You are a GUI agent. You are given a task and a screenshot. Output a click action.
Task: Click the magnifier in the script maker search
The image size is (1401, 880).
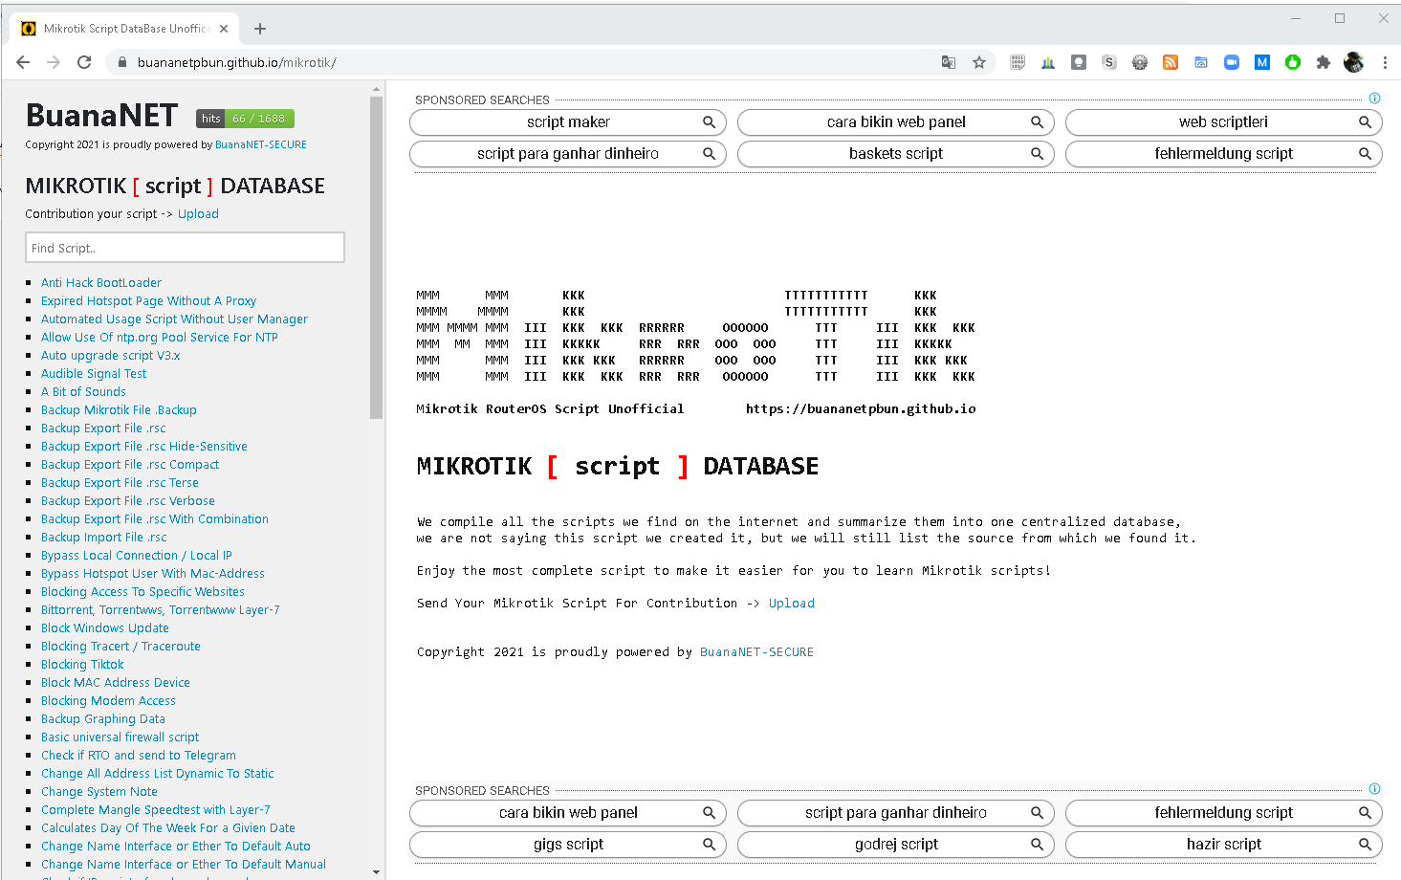[709, 121]
